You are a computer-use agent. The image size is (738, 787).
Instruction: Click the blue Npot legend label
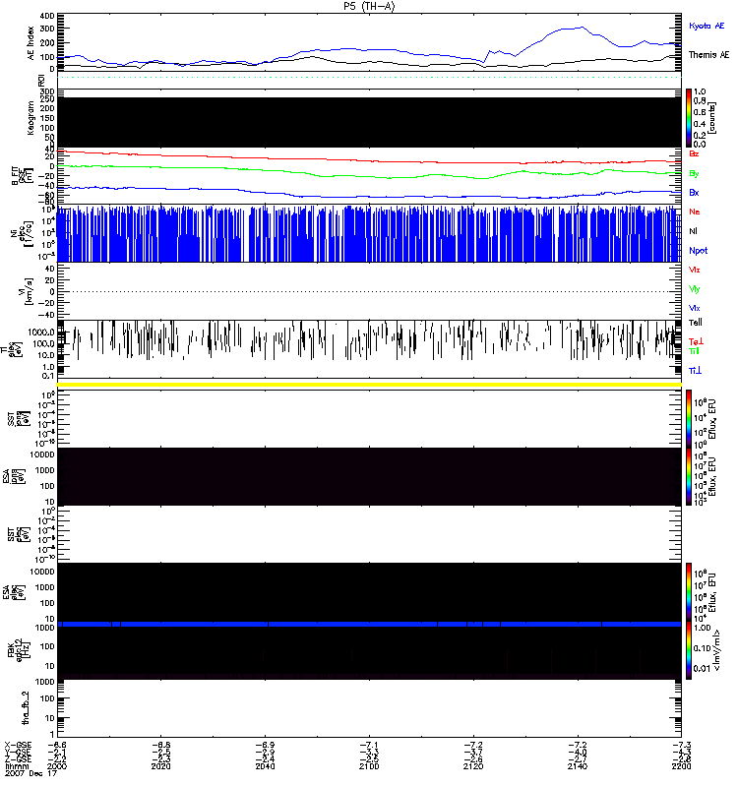[697, 250]
